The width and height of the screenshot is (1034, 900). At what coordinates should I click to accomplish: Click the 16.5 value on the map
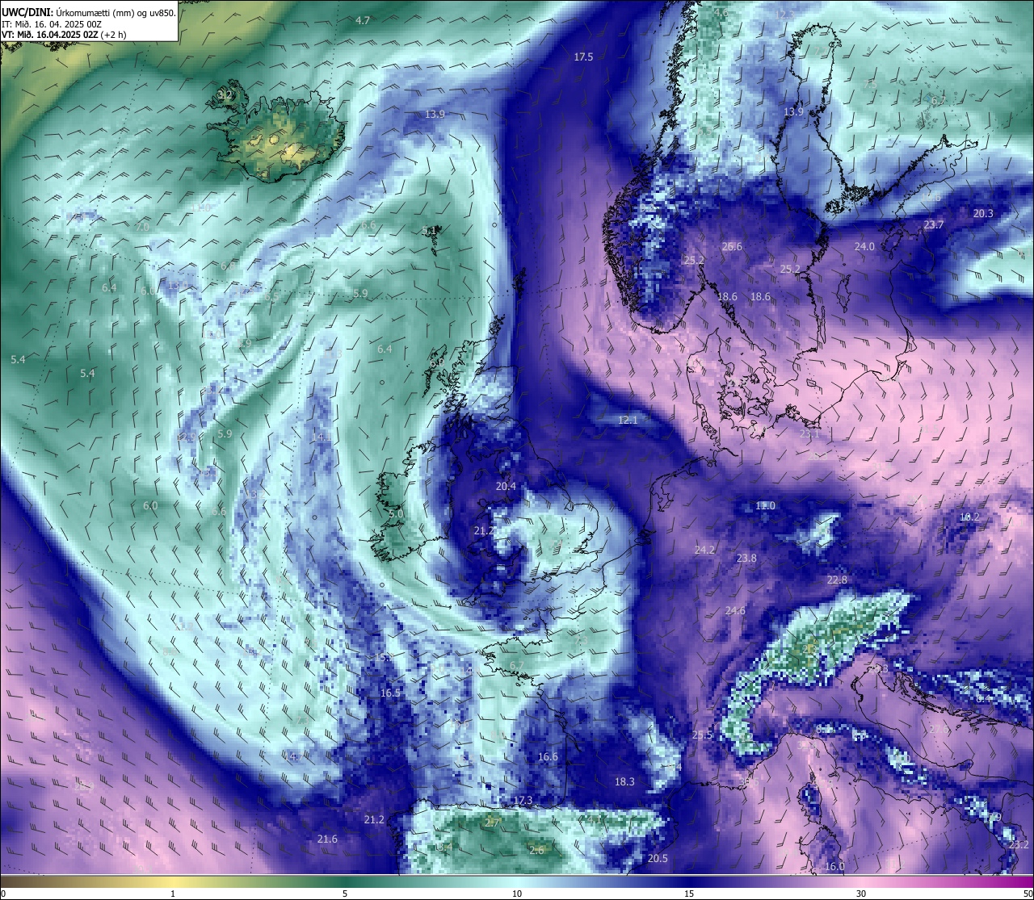click(390, 693)
